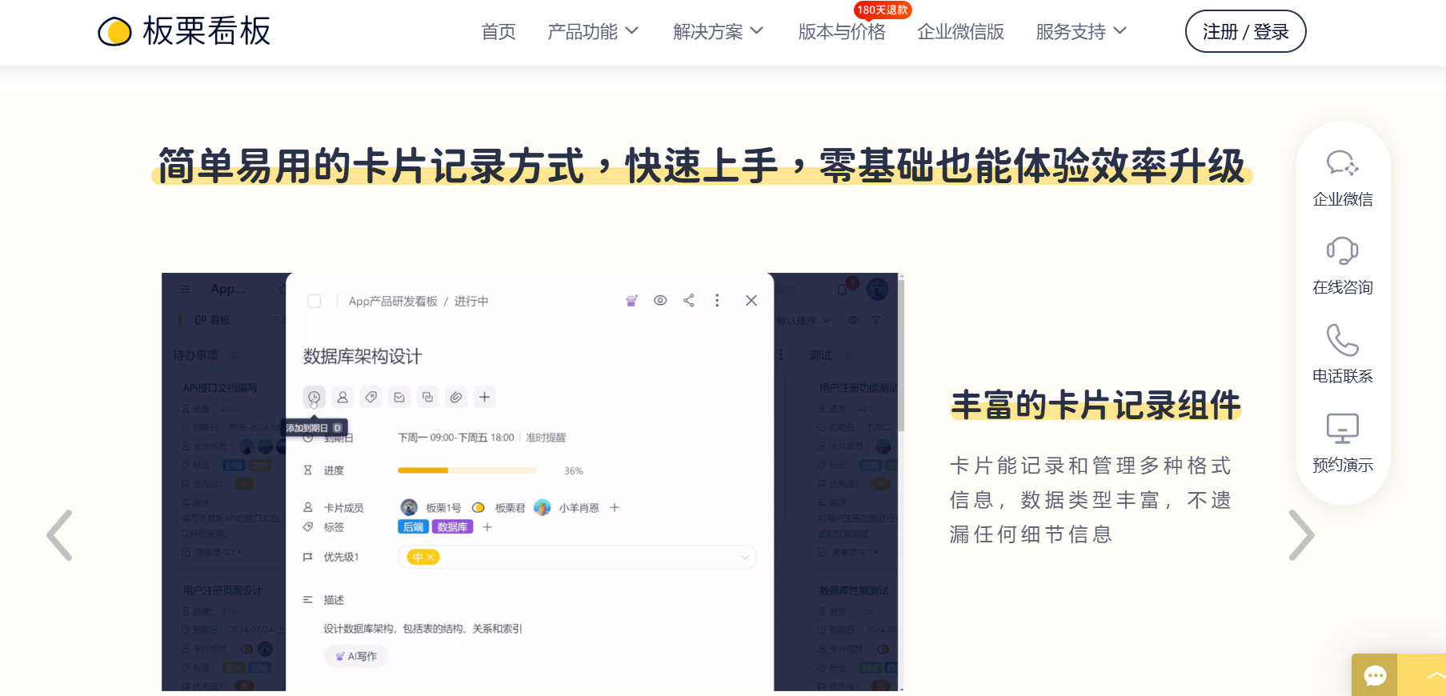This screenshot has width=1446, height=696.
Task: Click the 180天退款 badge
Action: [883, 10]
